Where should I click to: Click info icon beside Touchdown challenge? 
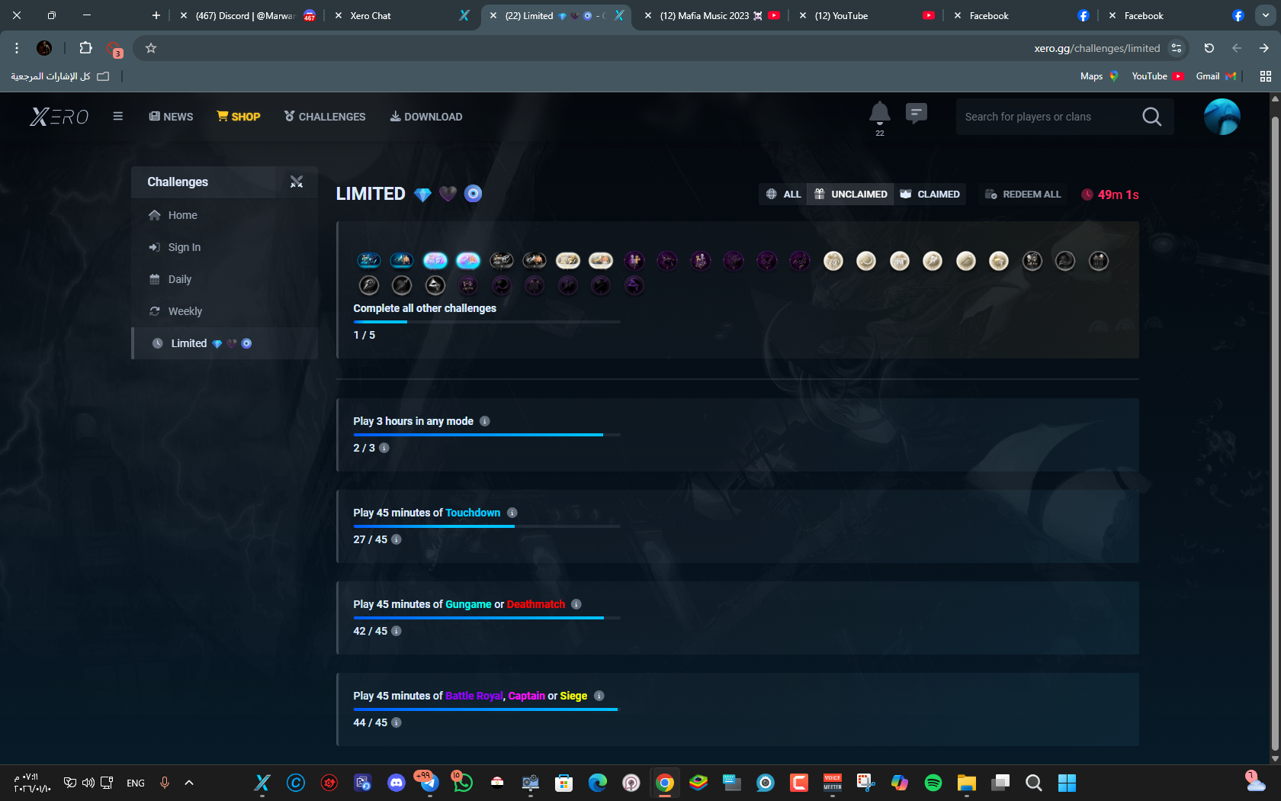[x=512, y=513]
